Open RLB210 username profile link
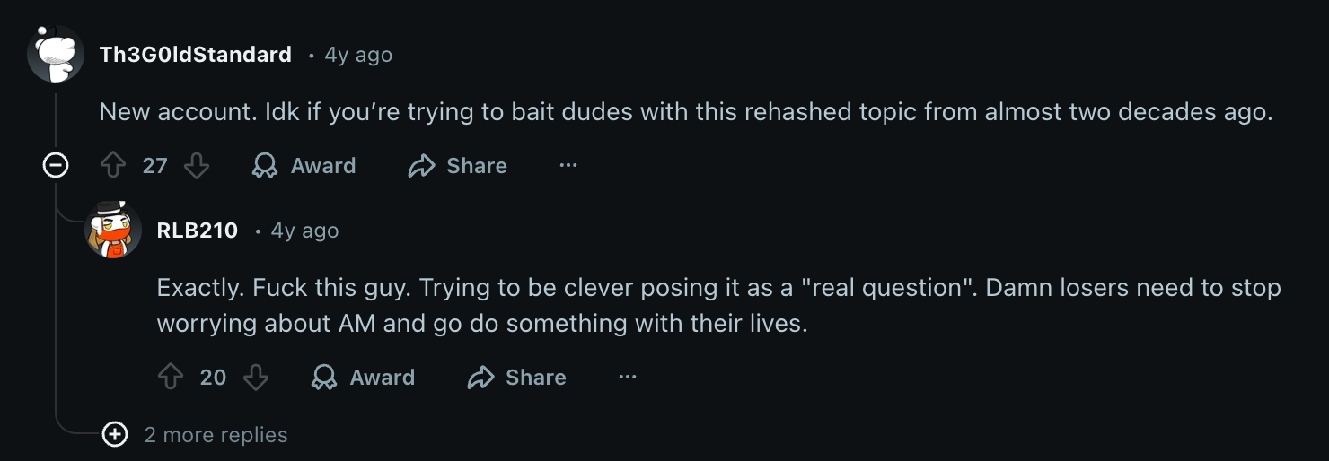 [x=198, y=230]
